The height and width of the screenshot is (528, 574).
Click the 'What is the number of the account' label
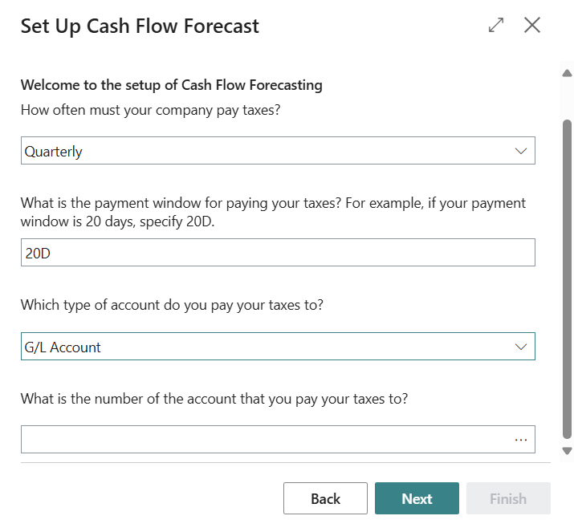pyautogui.click(x=214, y=399)
